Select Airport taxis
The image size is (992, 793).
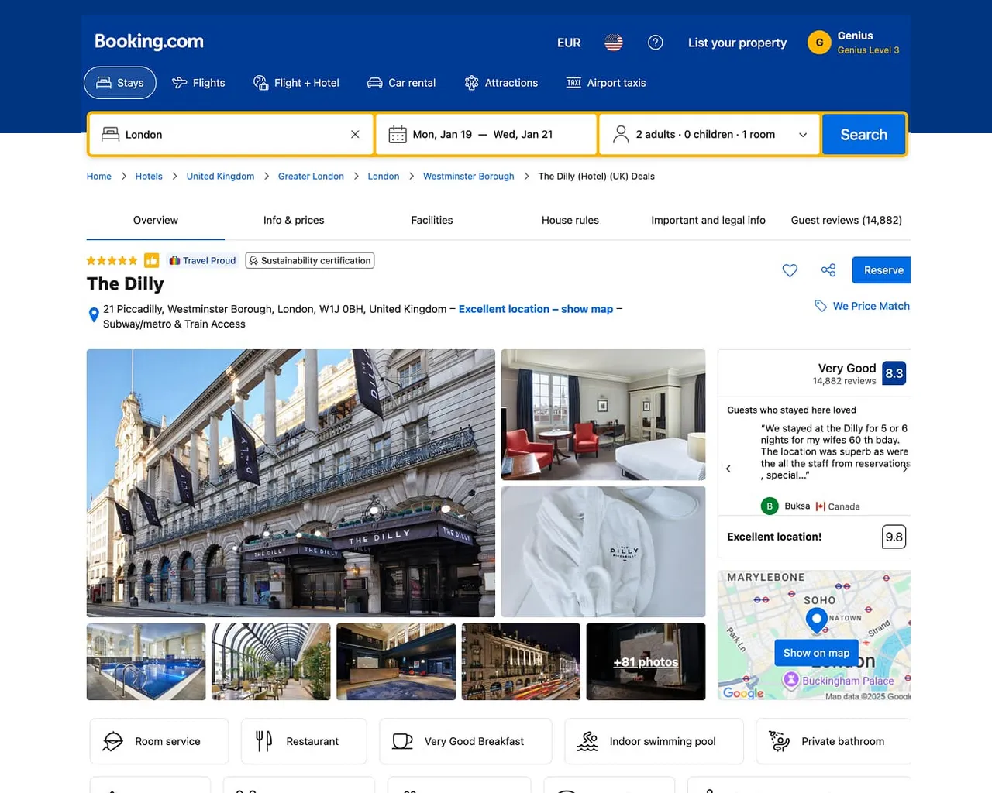606,83
